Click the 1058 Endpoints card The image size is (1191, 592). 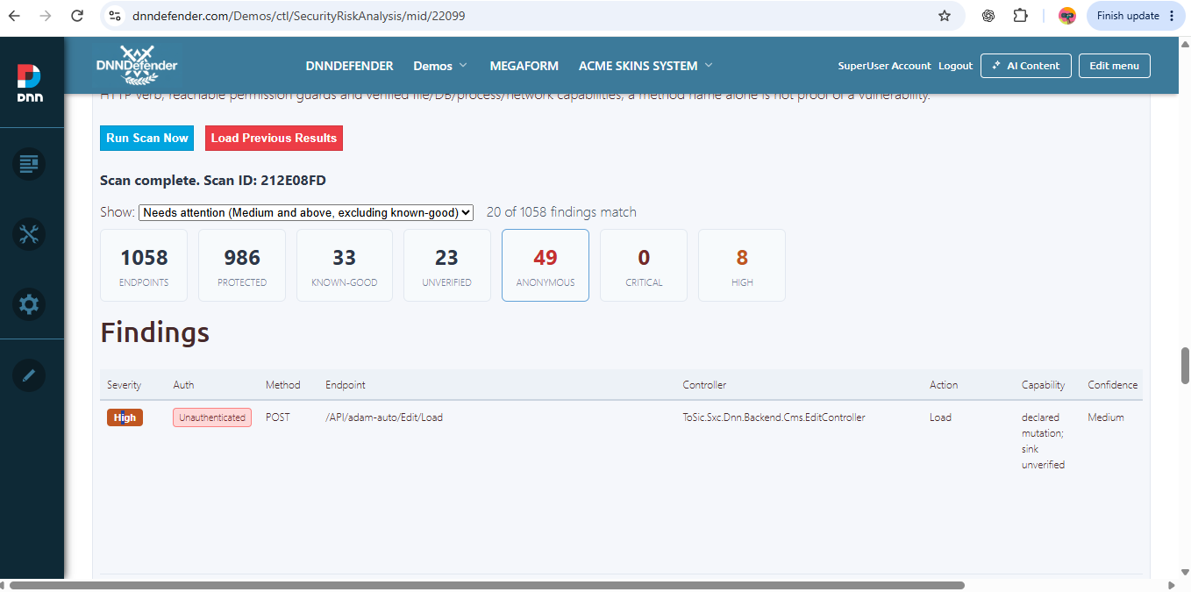(x=144, y=265)
